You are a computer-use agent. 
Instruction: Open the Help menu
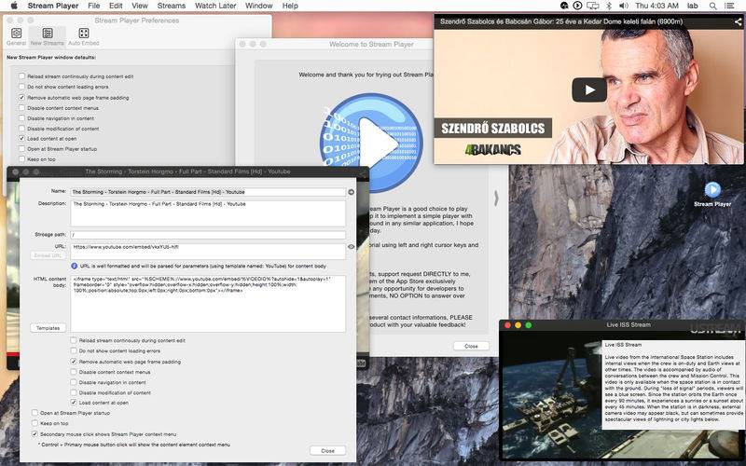point(290,6)
